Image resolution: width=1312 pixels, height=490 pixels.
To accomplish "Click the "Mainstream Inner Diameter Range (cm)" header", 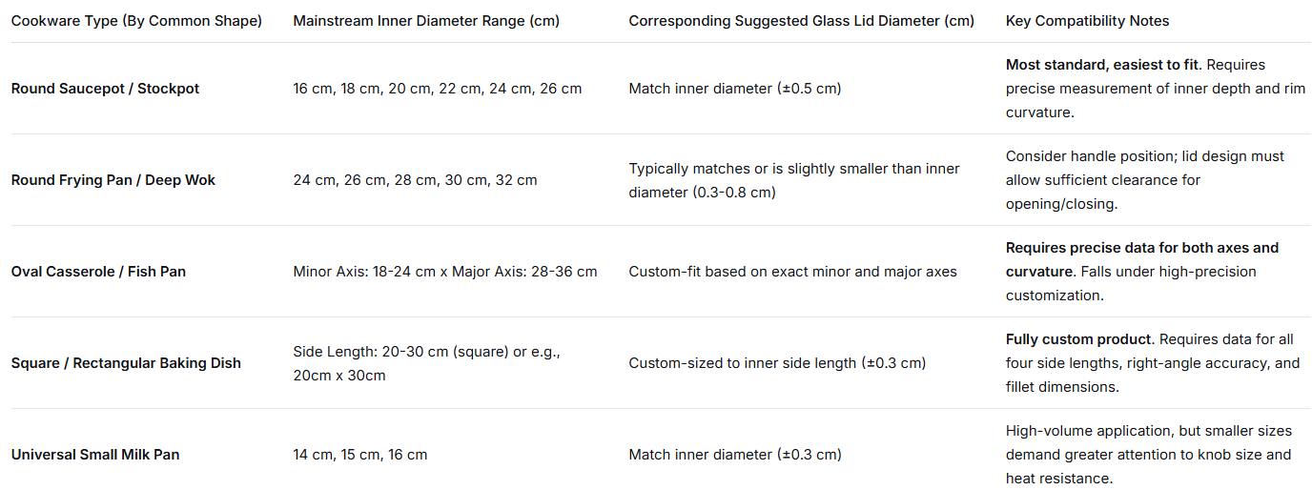I will pos(426,21).
